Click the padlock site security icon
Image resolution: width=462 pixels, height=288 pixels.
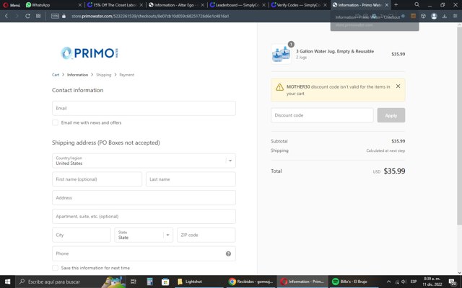[64, 16]
